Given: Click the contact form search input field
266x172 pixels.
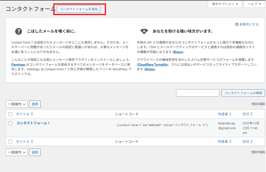Looking at the screenshot, I should (x=198, y=93).
